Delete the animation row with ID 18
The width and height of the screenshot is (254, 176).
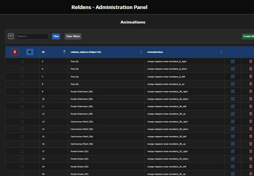point(250,159)
